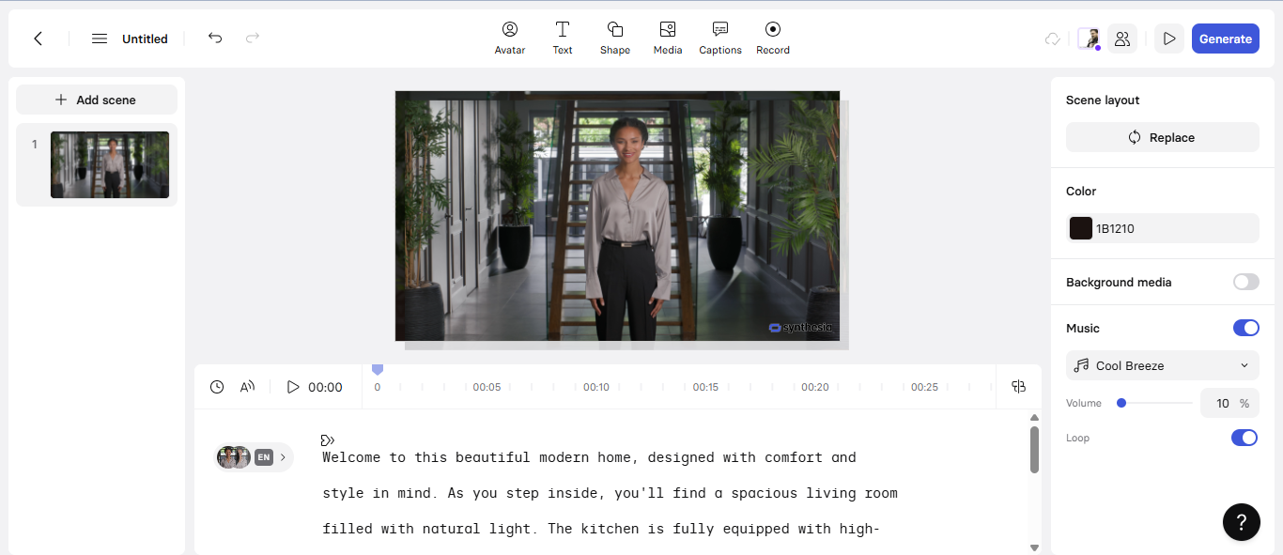Image resolution: width=1283 pixels, height=555 pixels.
Task: Enable the Background media toggle
Action: tap(1245, 282)
